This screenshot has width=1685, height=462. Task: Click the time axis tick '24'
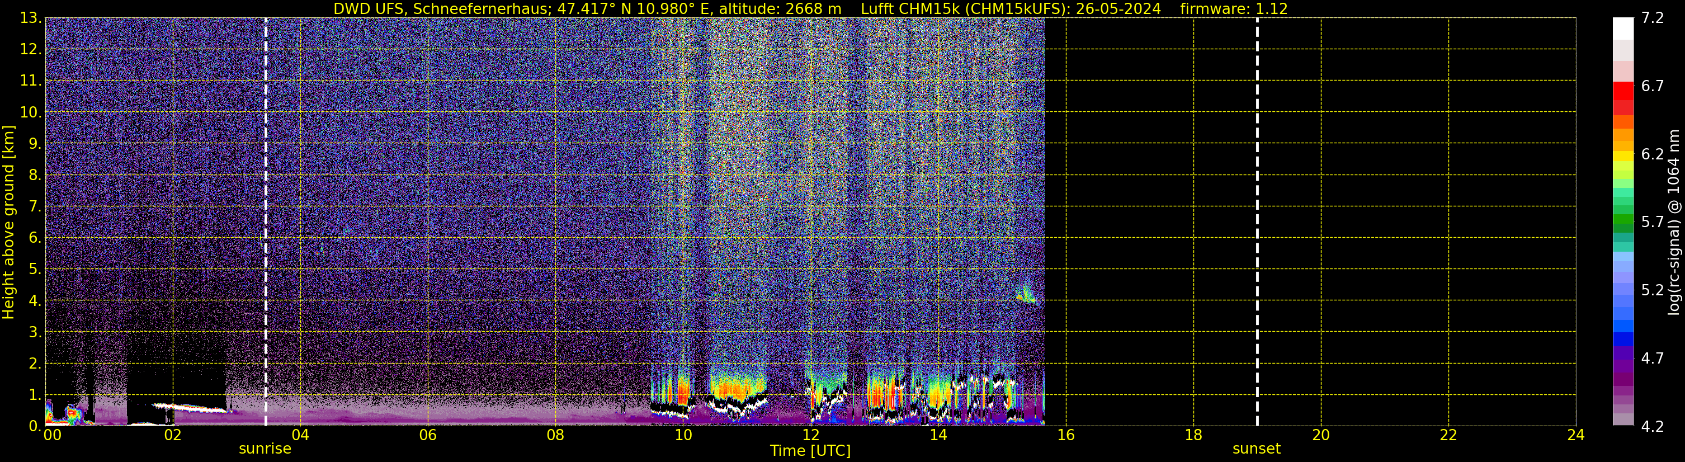coord(1576,435)
